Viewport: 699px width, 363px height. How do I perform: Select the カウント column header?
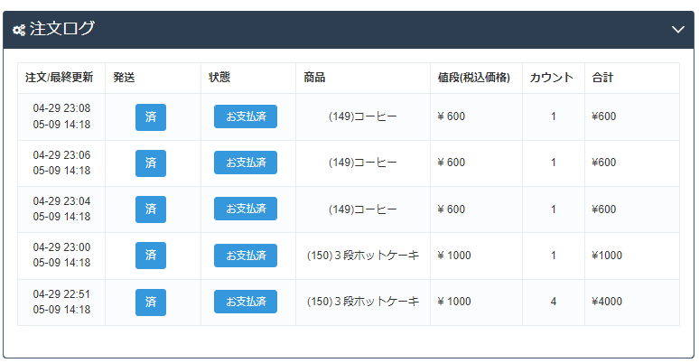coord(552,79)
